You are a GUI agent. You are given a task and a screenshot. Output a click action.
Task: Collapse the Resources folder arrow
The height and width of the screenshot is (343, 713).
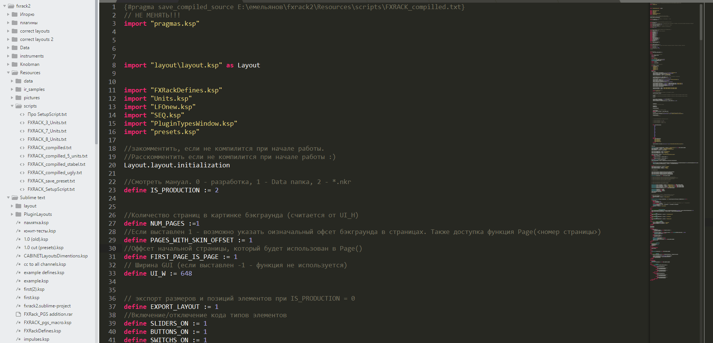pyautogui.click(x=8, y=73)
